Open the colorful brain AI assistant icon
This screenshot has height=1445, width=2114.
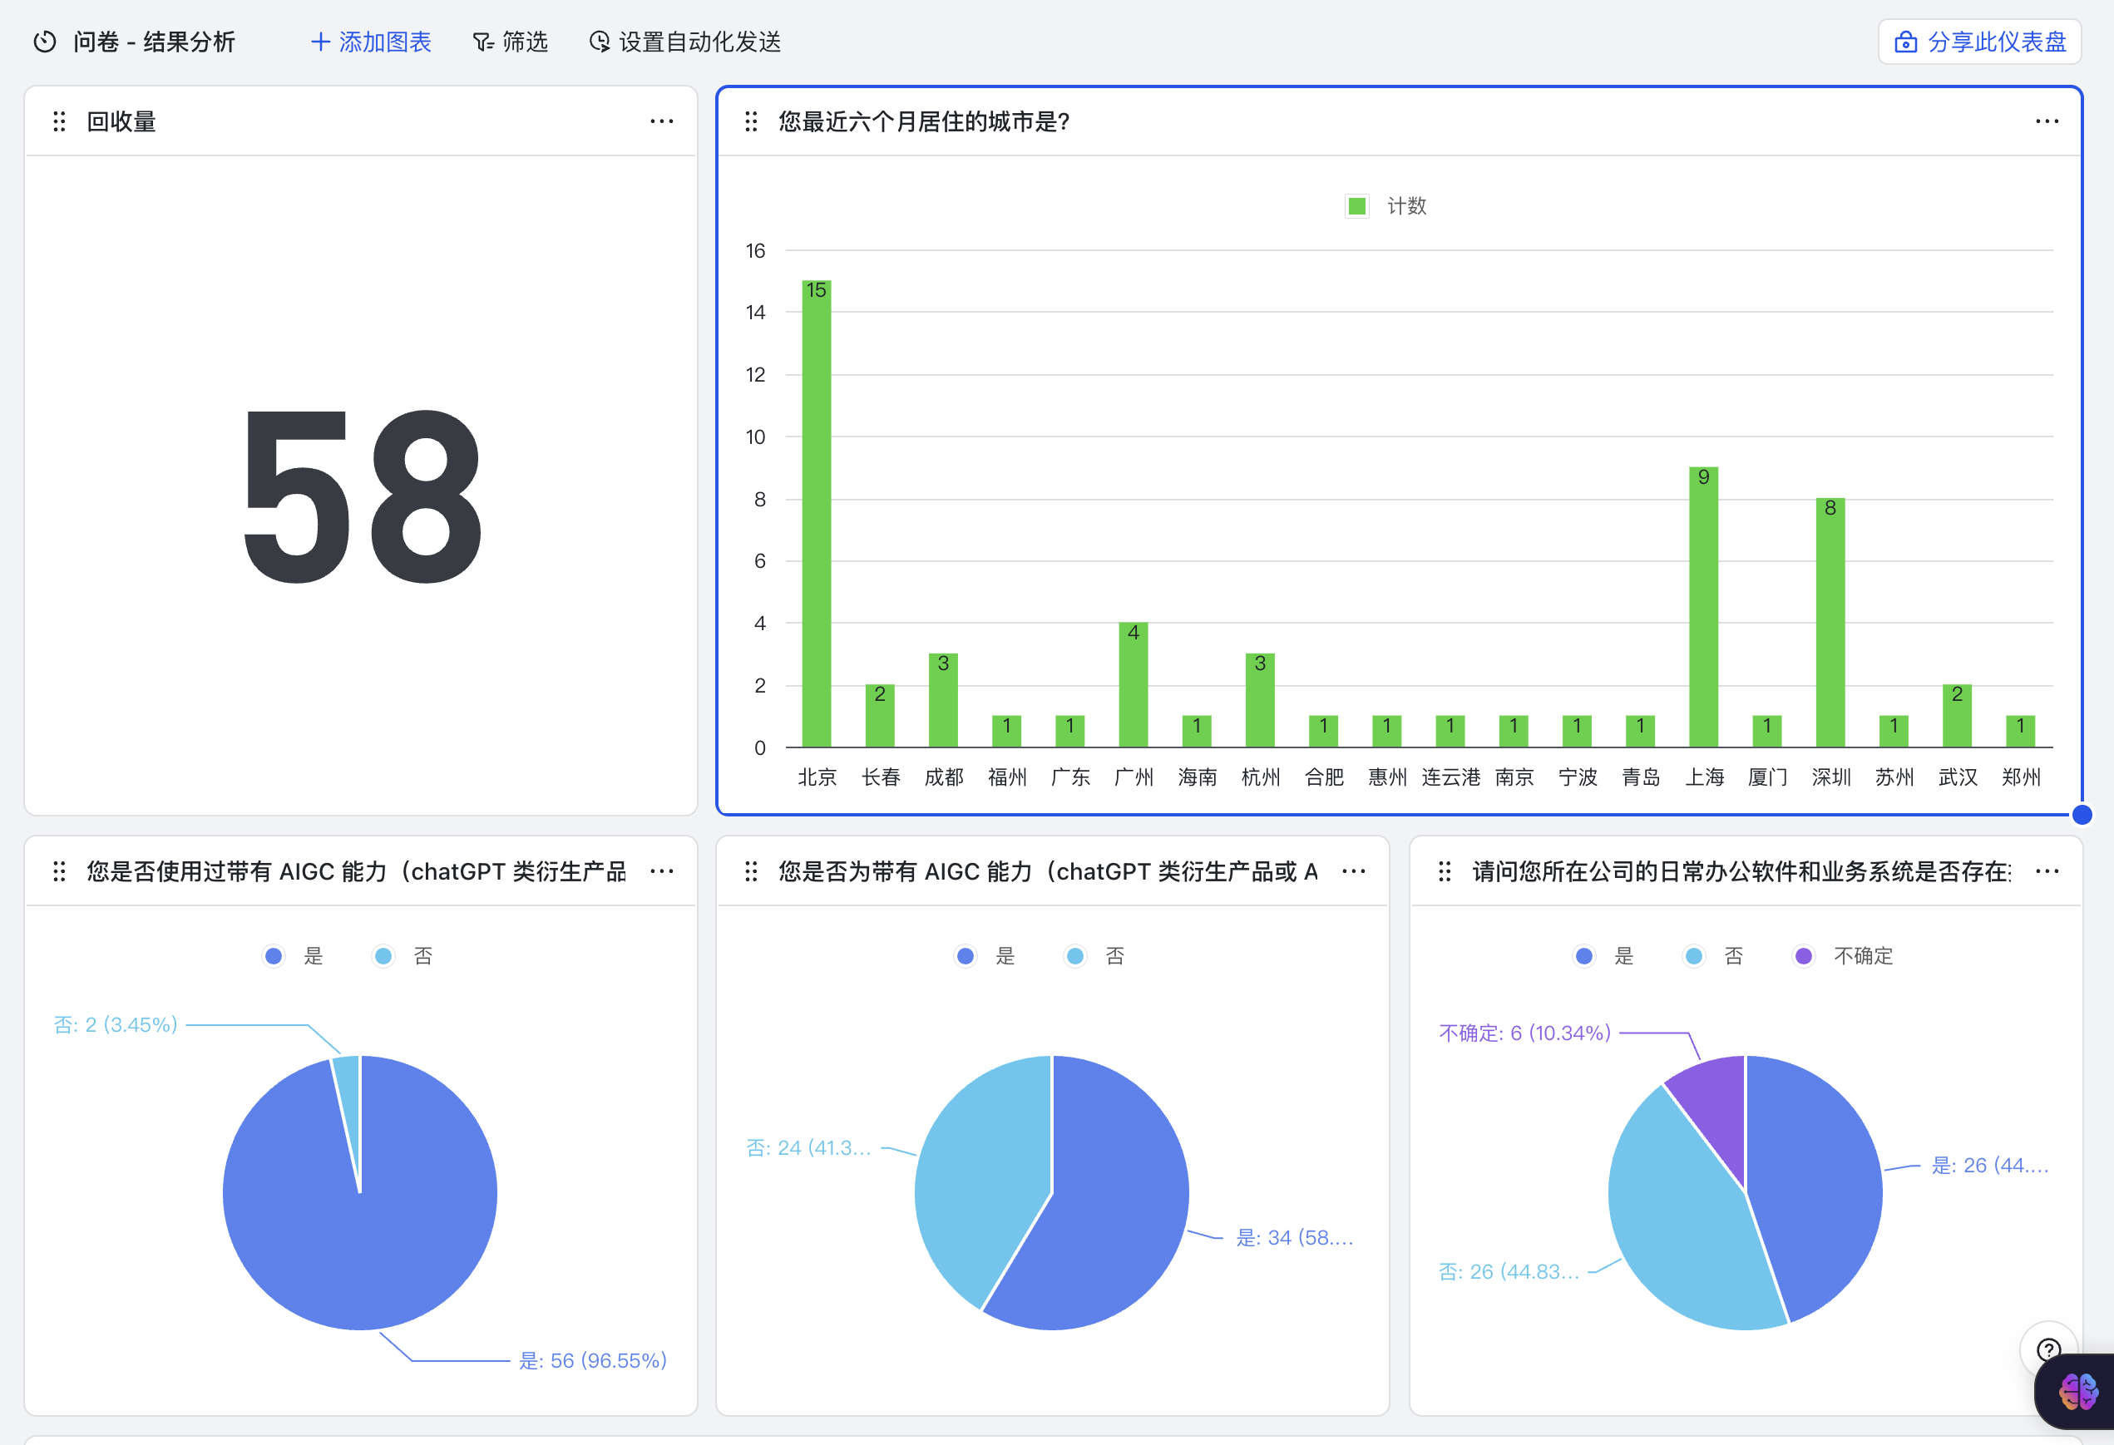coord(2077,1391)
